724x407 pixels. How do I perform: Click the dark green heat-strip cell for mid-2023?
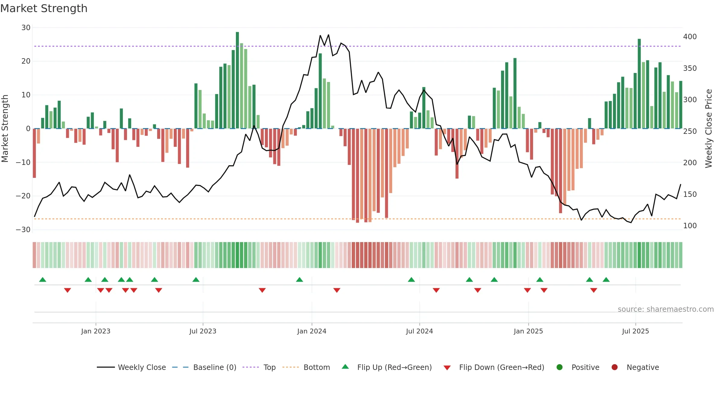pos(237,255)
